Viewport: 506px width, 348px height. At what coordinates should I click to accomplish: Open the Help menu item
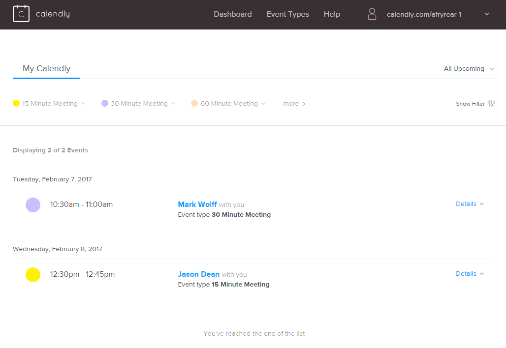coord(332,14)
